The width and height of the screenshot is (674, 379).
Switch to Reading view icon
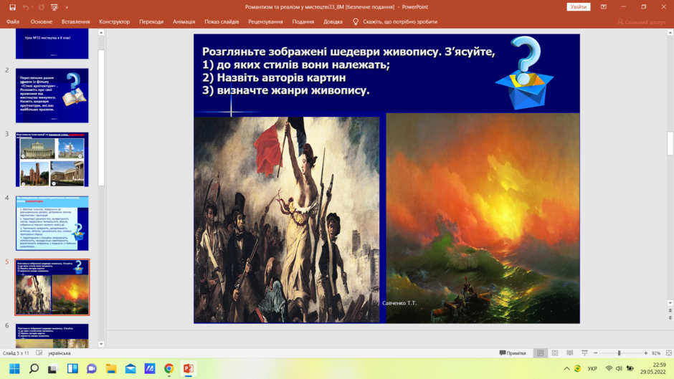pos(569,353)
